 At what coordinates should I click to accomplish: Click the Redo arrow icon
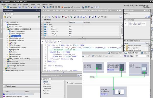[x=39, y=7]
